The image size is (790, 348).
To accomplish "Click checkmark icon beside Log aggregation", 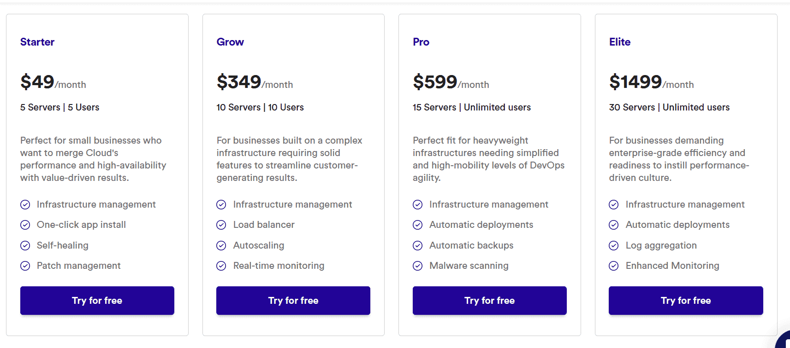I will 614,245.
